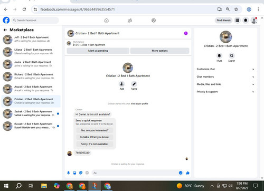The height and width of the screenshot is (191, 264).
Task: Click the Name pencil icon
Action: click(134, 84)
